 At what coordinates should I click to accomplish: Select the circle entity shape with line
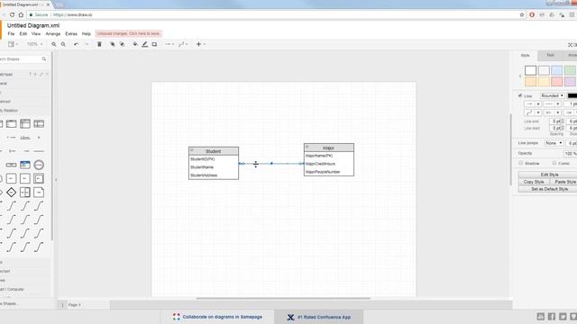pyautogui.click(x=39, y=165)
